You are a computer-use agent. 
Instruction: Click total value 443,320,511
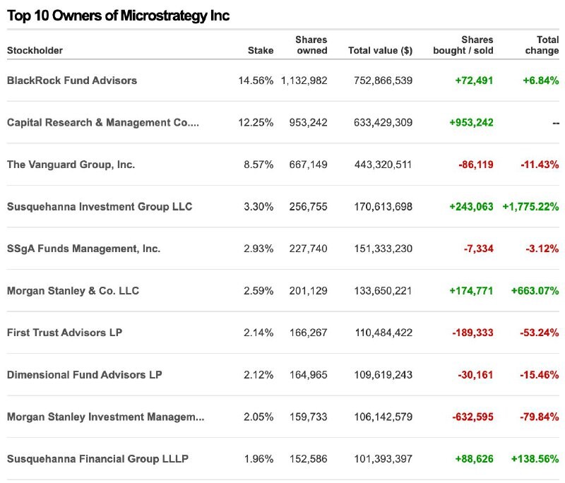[383, 165]
